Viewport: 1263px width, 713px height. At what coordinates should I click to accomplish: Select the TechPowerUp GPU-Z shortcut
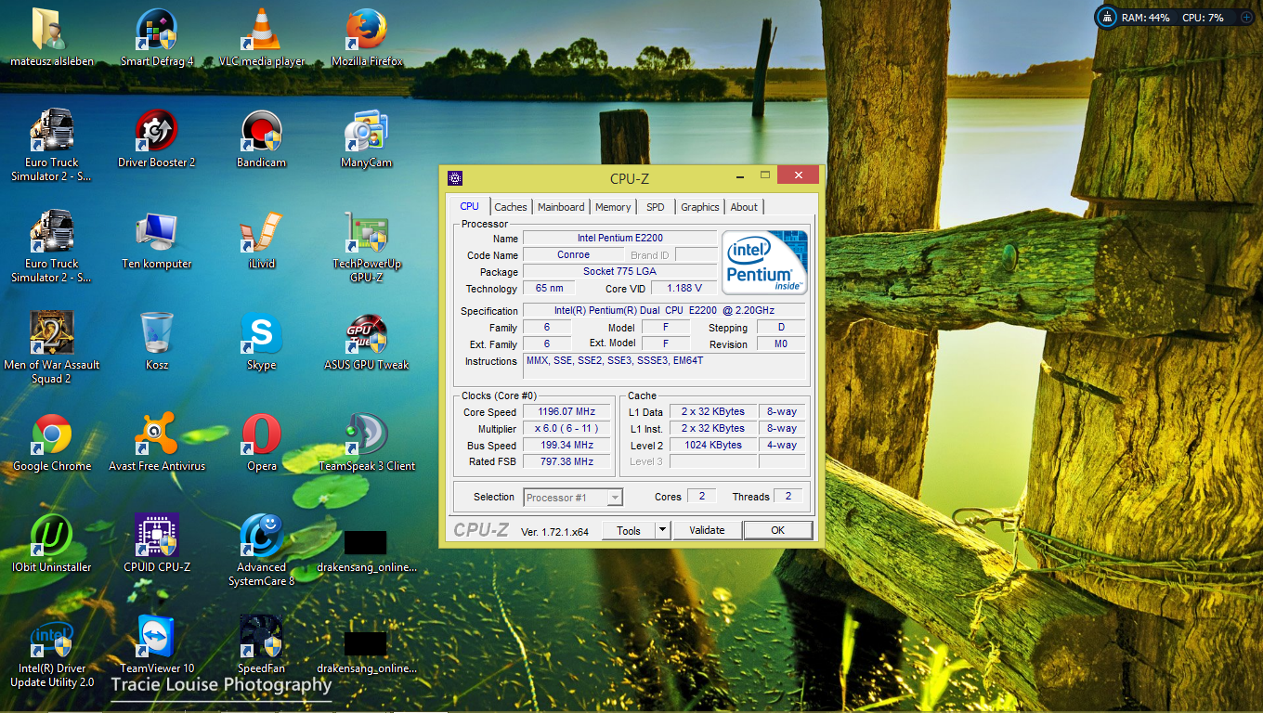point(367,234)
